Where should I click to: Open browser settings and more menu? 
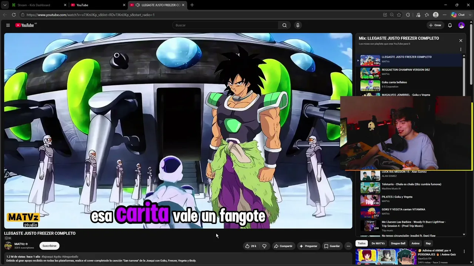tap(444, 15)
